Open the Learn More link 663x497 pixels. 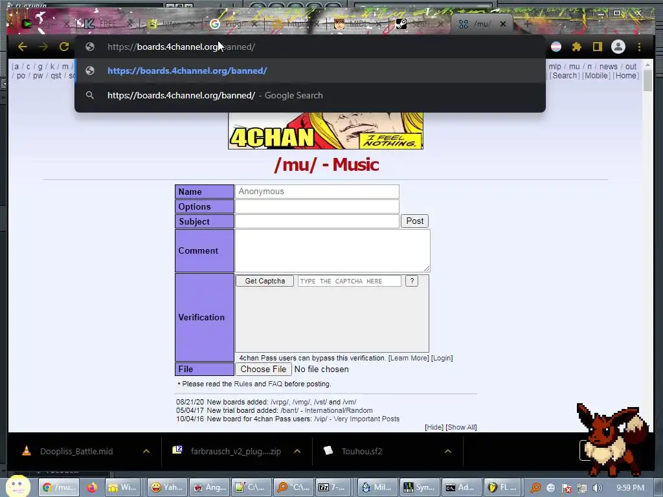click(409, 358)
